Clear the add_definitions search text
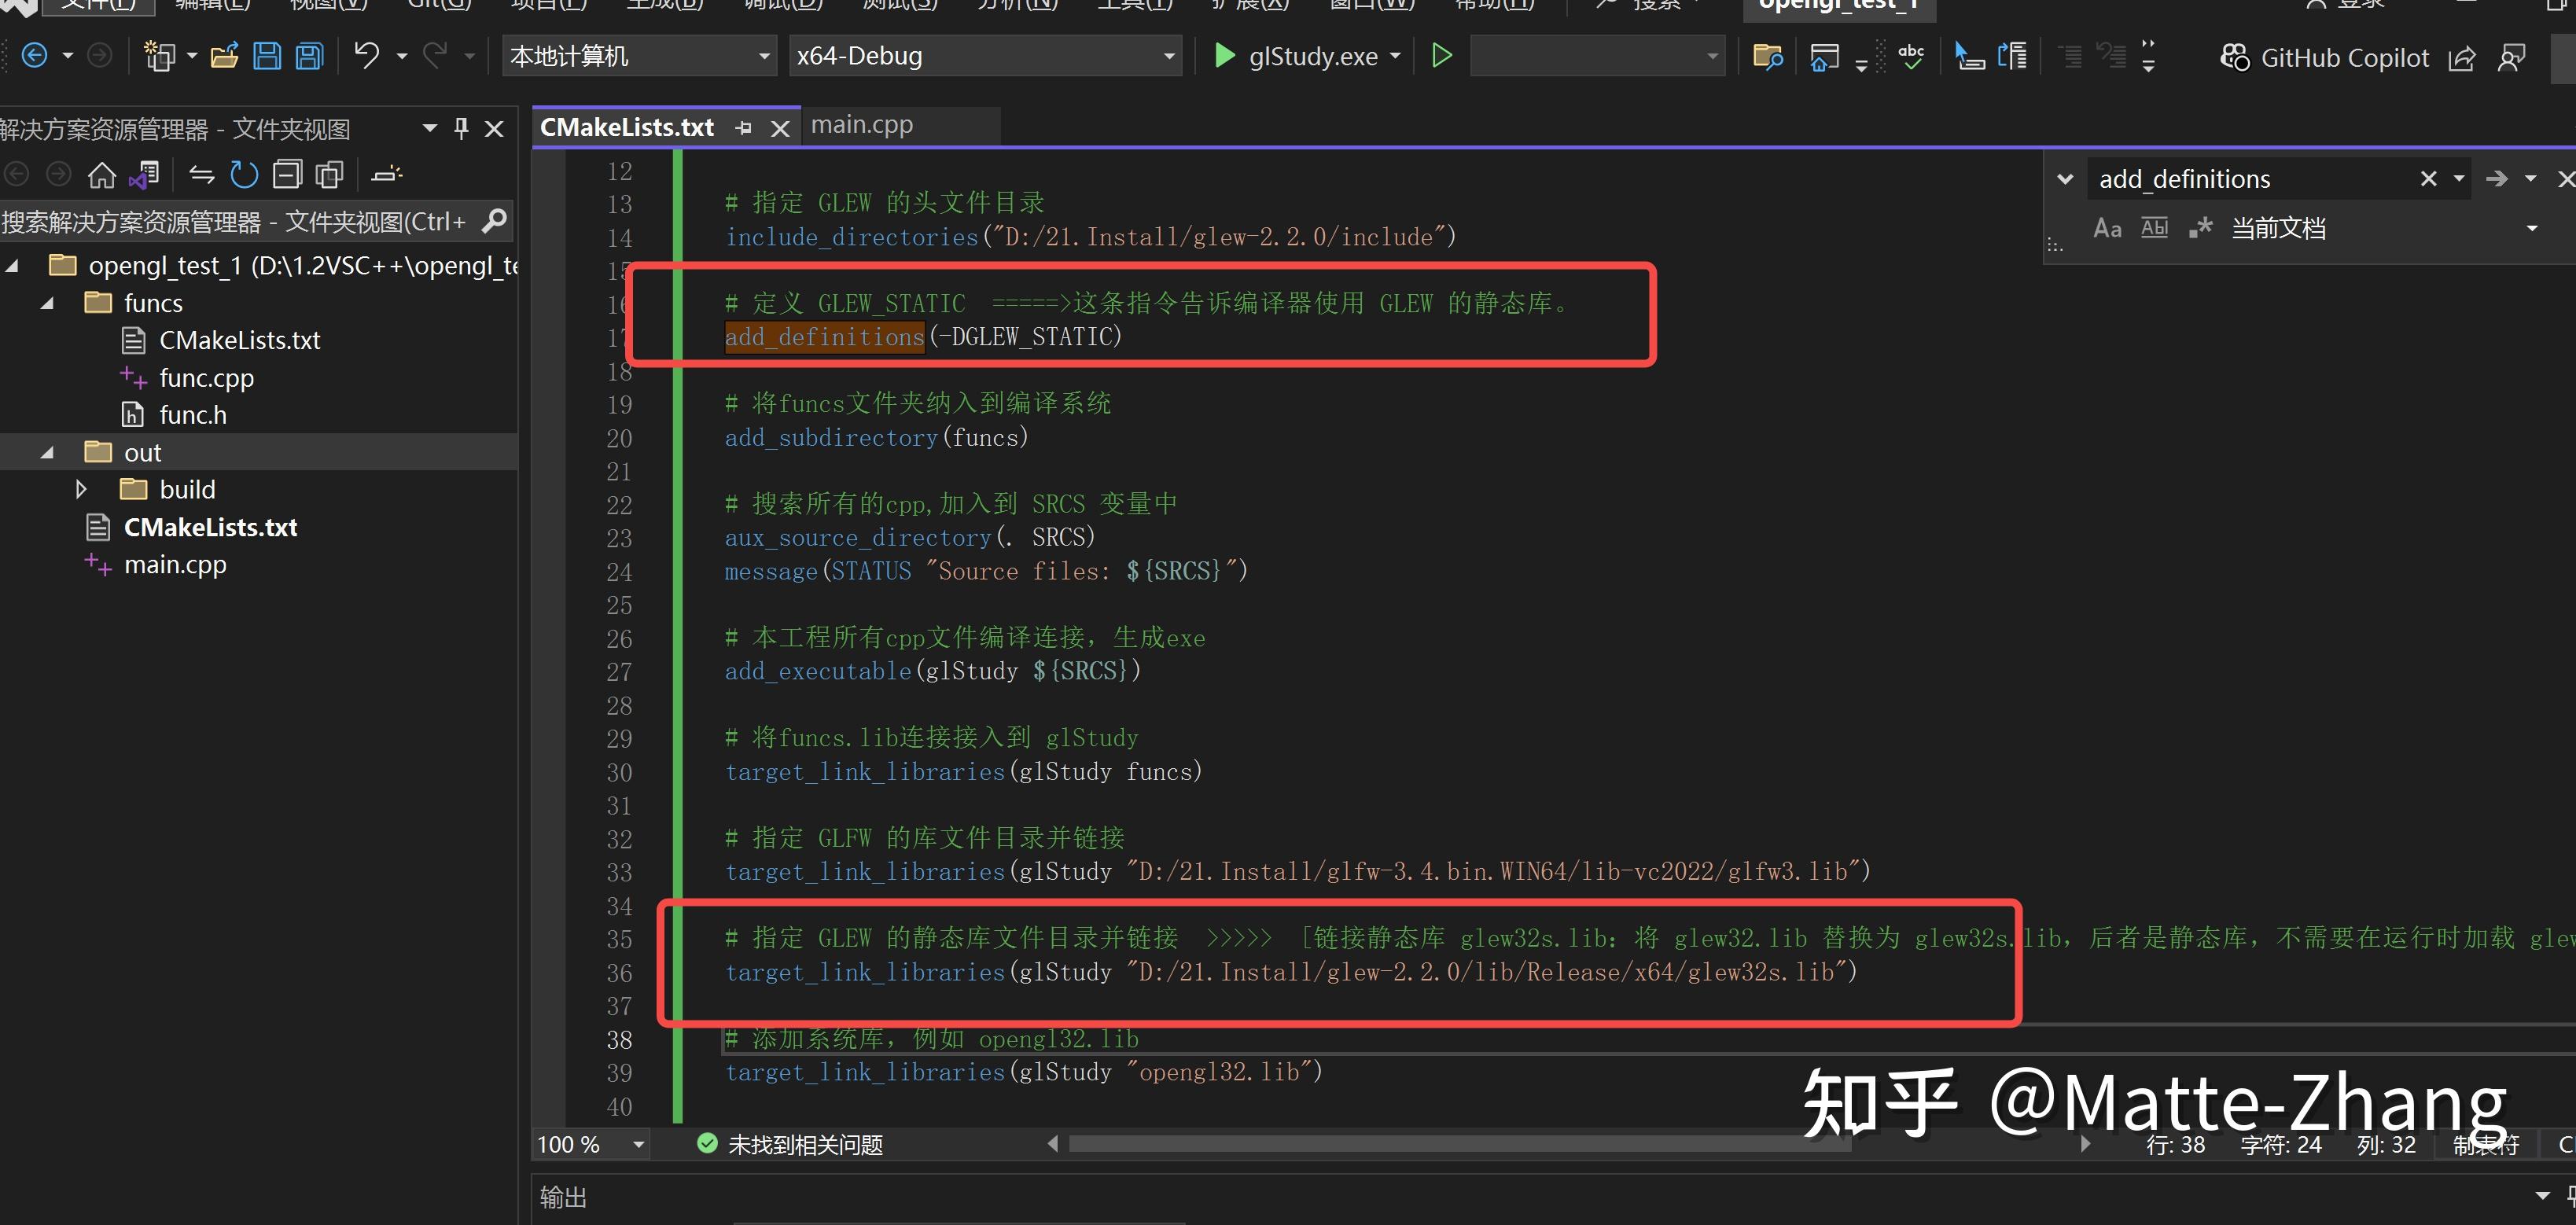 pos(2429,178)
